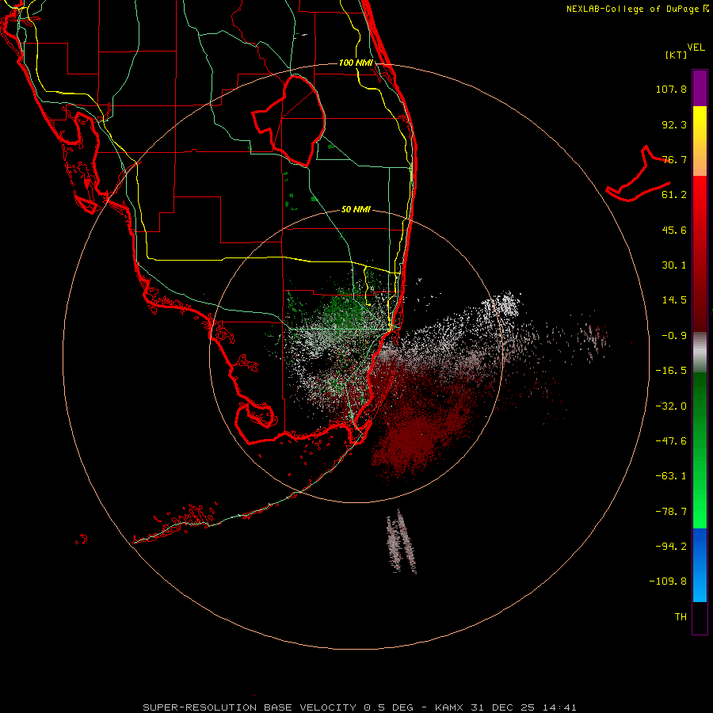Click the -47.6 velocity scale value
The image size is (713, 713).
[x=671, y=441]
